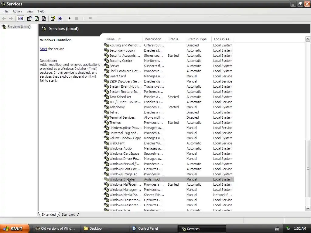Click the gear icon of Themes service
311x233 pixels.
(107, 123)
